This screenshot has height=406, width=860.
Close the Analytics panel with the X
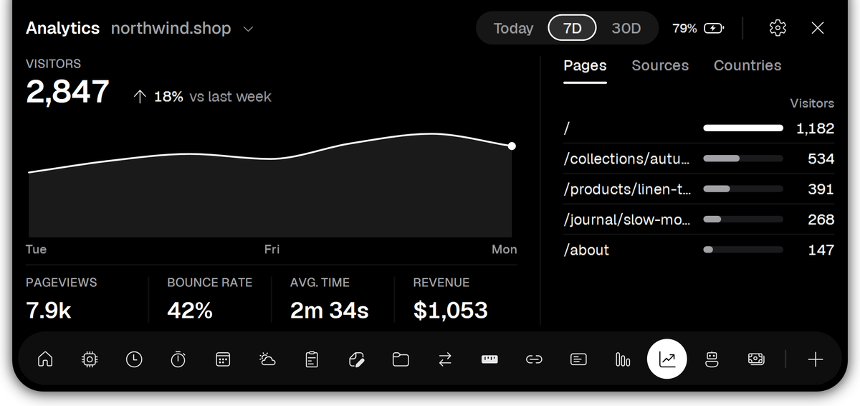(818, 28)
